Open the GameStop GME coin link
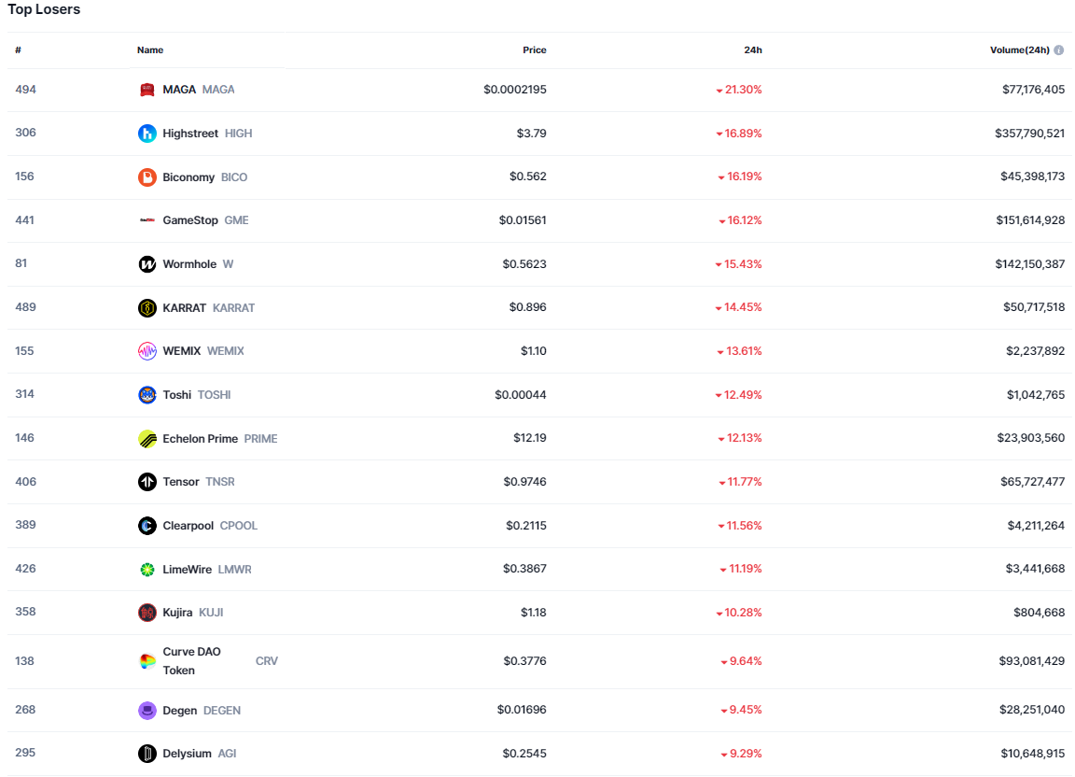Viewport: 1075px width, 777px height. click(190, 220)
